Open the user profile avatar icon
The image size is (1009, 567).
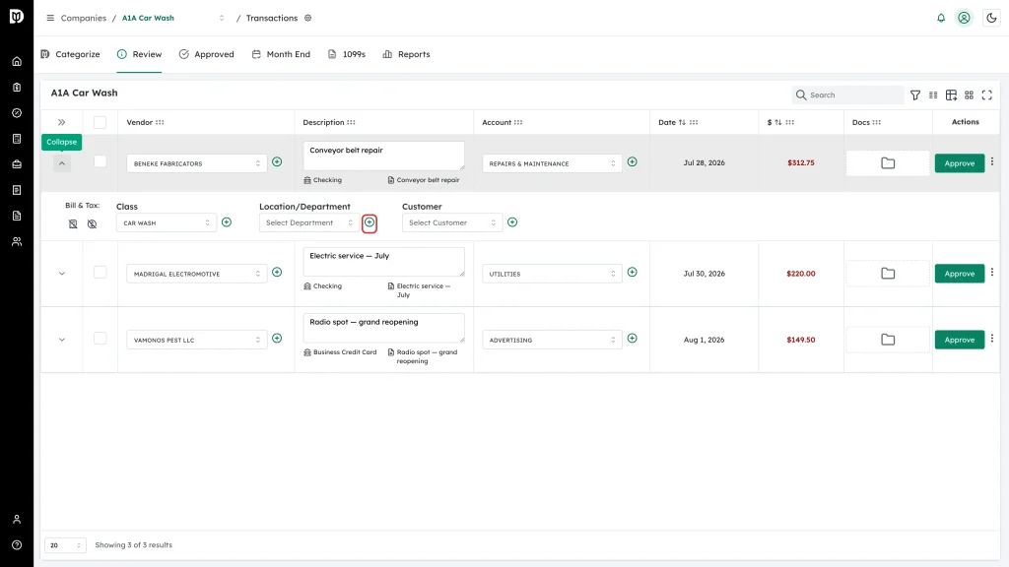point(964,18)
